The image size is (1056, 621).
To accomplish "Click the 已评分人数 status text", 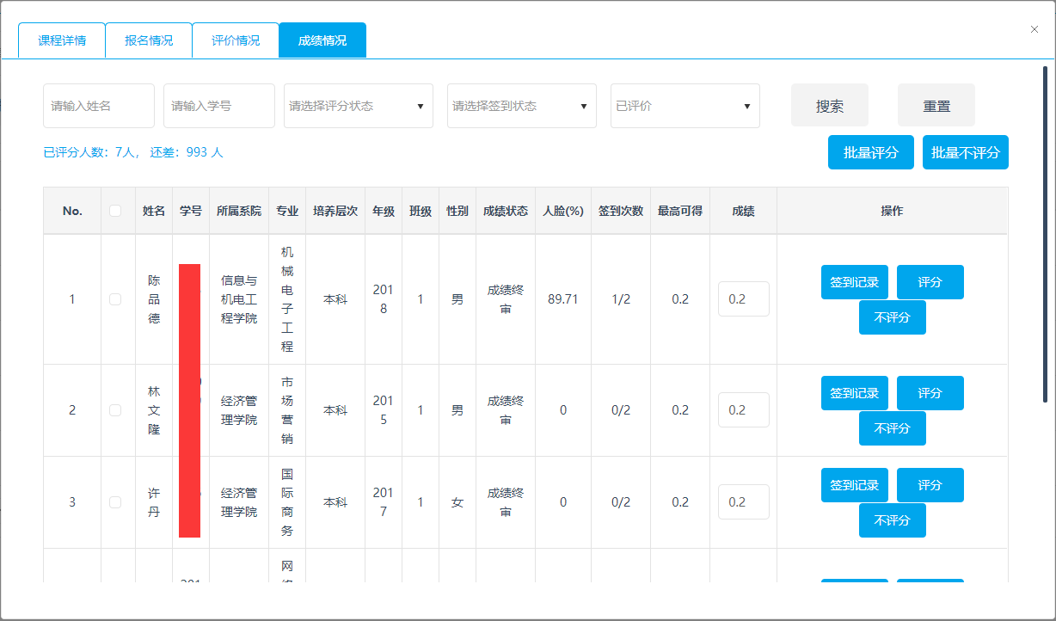I will tap(133, 152).
